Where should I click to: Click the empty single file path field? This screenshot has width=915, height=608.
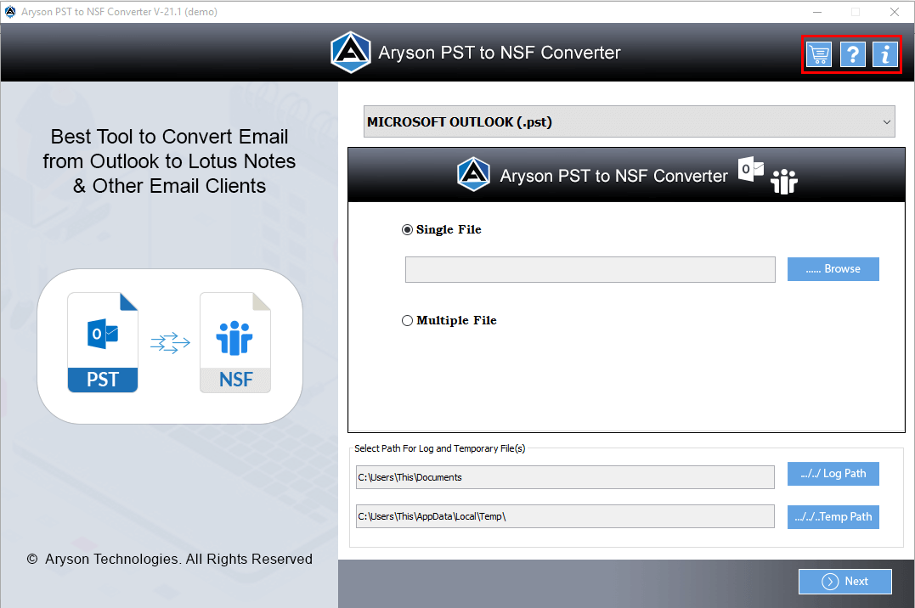(x=590, y=269)
